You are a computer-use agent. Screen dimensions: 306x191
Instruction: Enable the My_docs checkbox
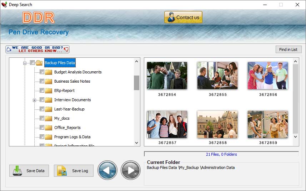(42, 118)
